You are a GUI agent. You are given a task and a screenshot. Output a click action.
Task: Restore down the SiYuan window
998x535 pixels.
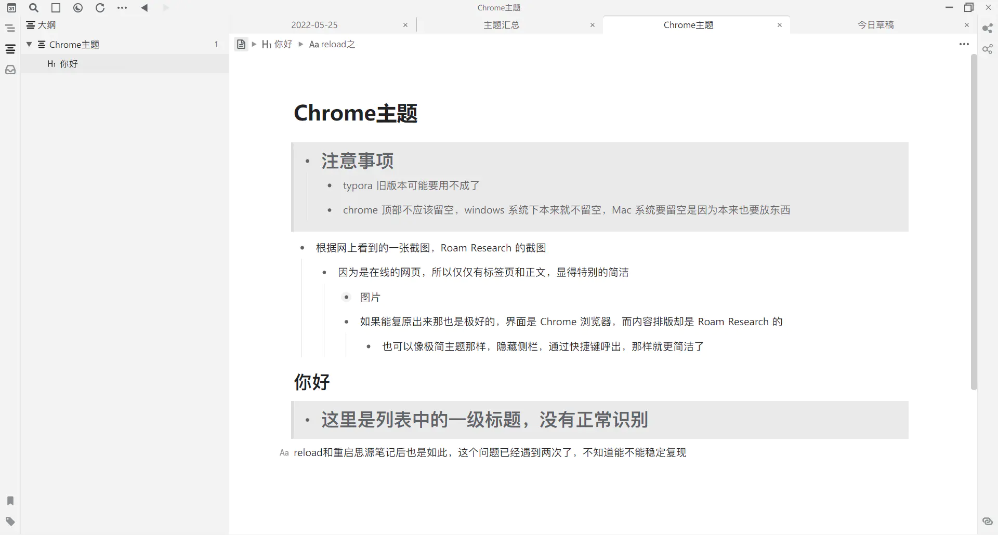[x=969, y=8]
